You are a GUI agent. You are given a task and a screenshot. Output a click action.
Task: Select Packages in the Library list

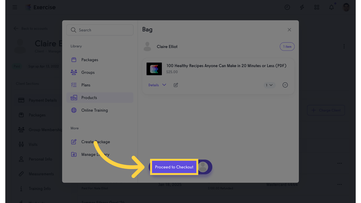(x=90, y=60)
